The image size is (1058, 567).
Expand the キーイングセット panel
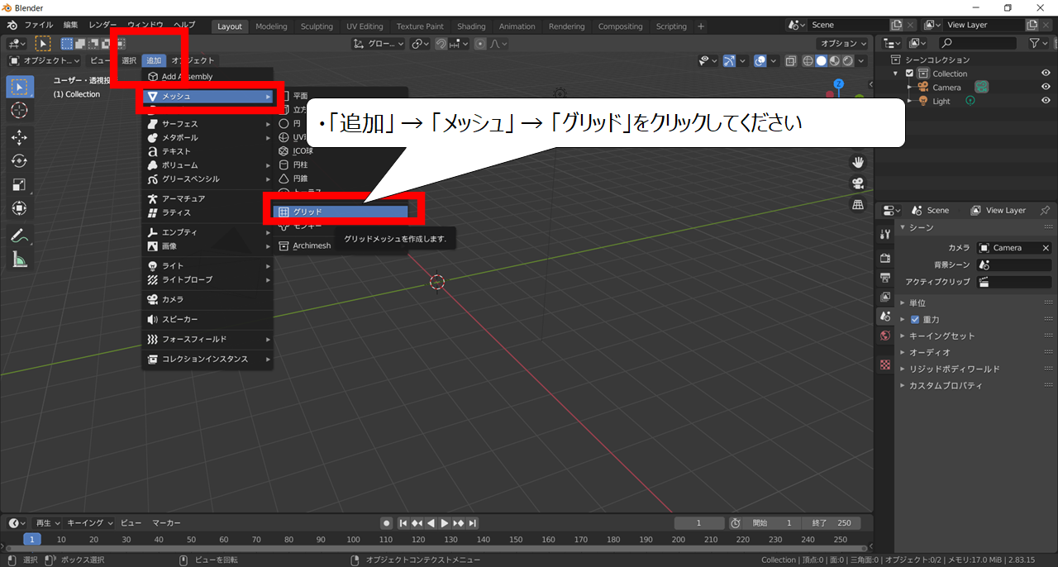pyautogui.click(x=941, y=336)
